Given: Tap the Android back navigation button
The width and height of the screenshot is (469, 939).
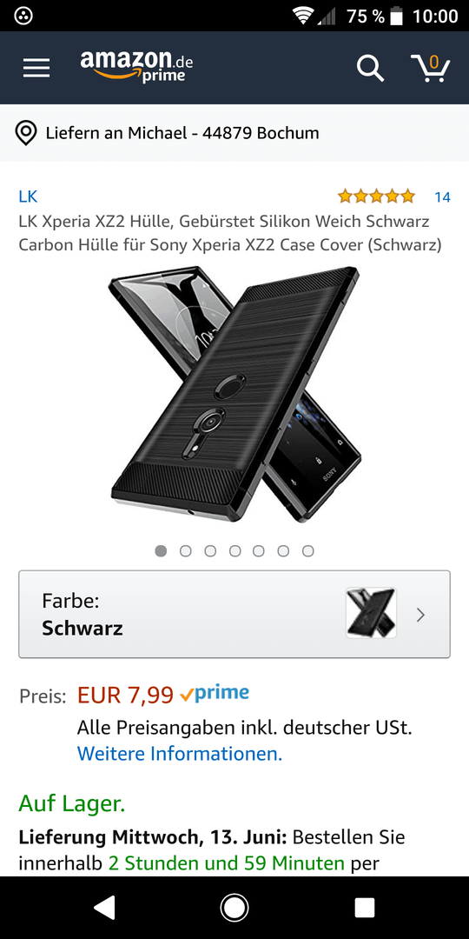Looking at the screenshot, I should click(104, 908).
